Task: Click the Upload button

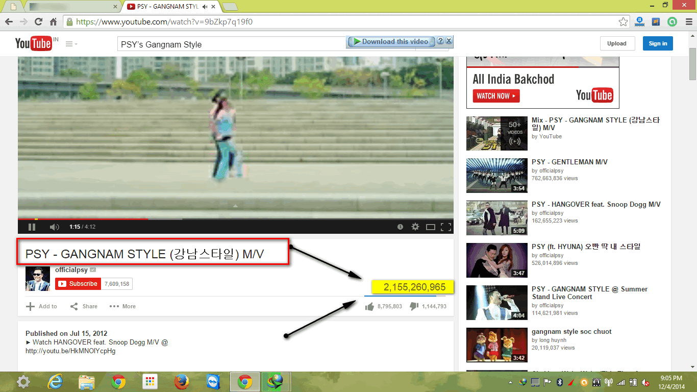Action: pos(617,44)
